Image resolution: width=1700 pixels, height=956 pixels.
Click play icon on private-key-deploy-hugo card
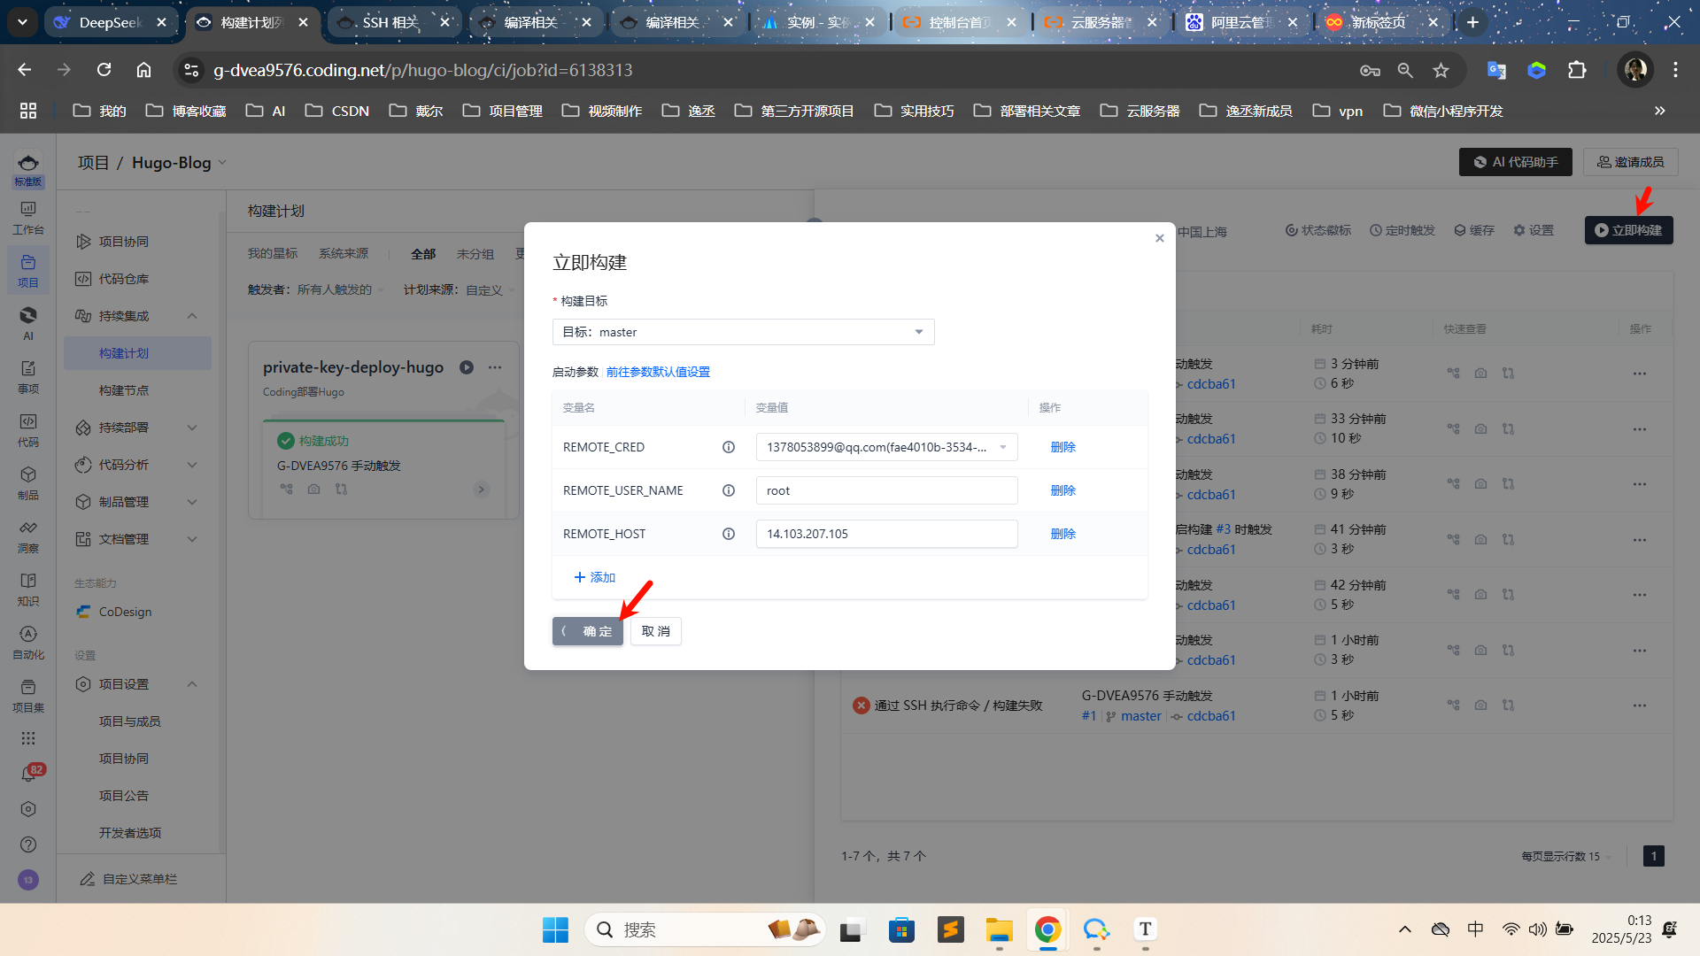[x=467, y=367]
